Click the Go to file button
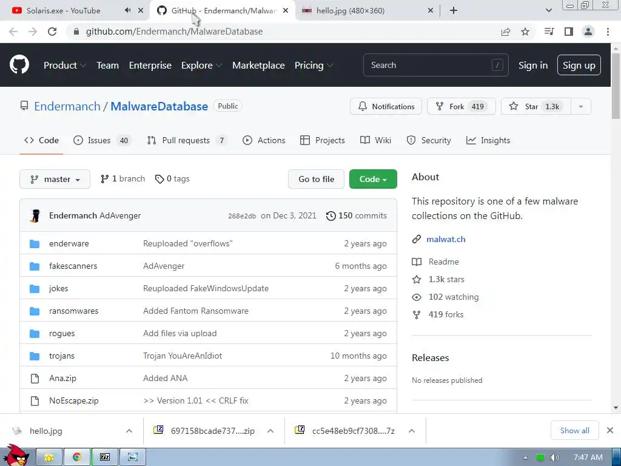The height and width of the screenshot is (466, 621). coord(316,179)
